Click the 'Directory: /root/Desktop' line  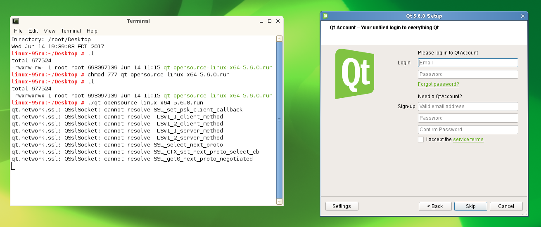(51, 40)
